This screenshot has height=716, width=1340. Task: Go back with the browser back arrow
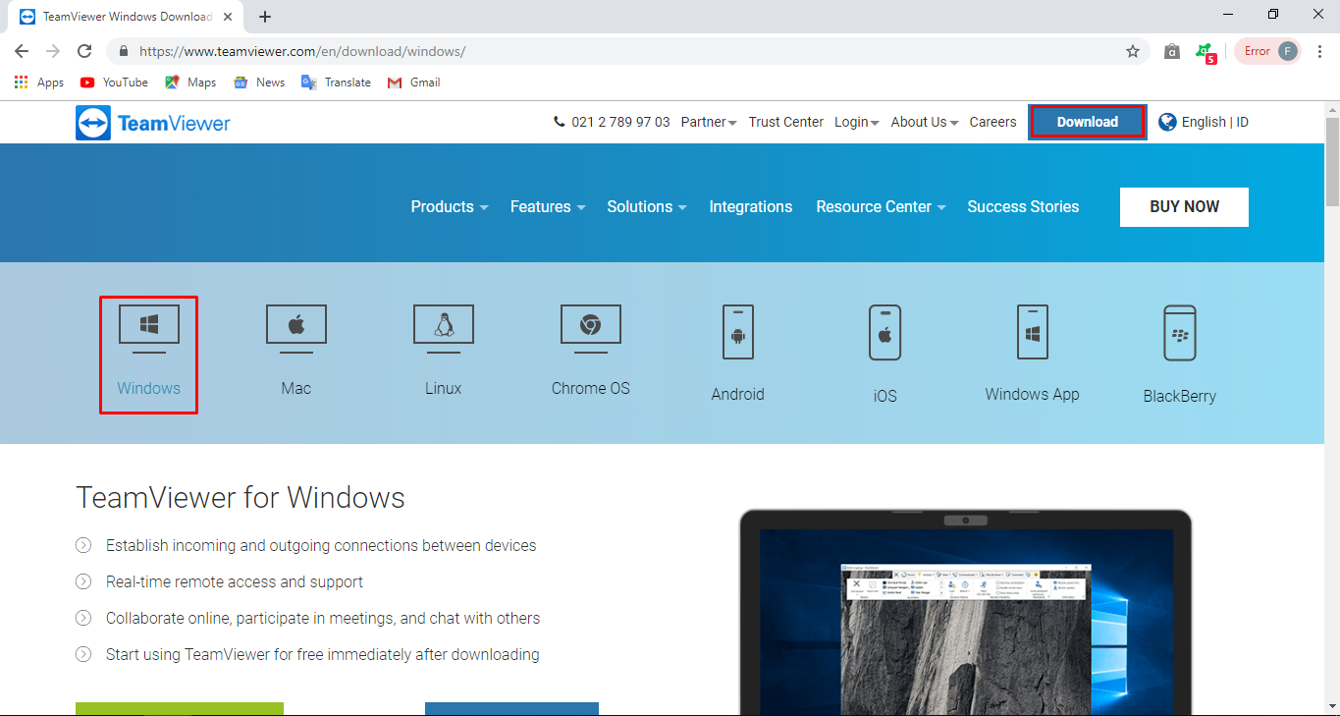click(22, 51)
